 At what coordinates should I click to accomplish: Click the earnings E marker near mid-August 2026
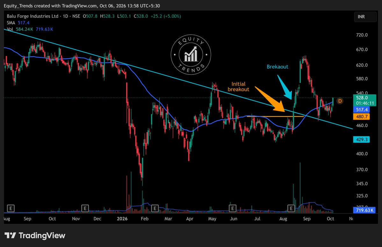[x=291, y=208]
